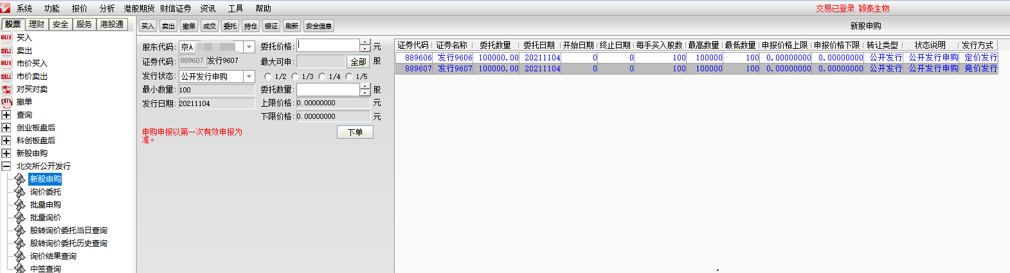Click into the 委托价格 input field
The height and width of the screenshot is (273, 1010).
[x=328, y=46]
